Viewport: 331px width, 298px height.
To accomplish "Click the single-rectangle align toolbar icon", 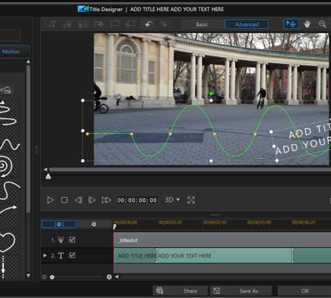I will pos(115,25).
